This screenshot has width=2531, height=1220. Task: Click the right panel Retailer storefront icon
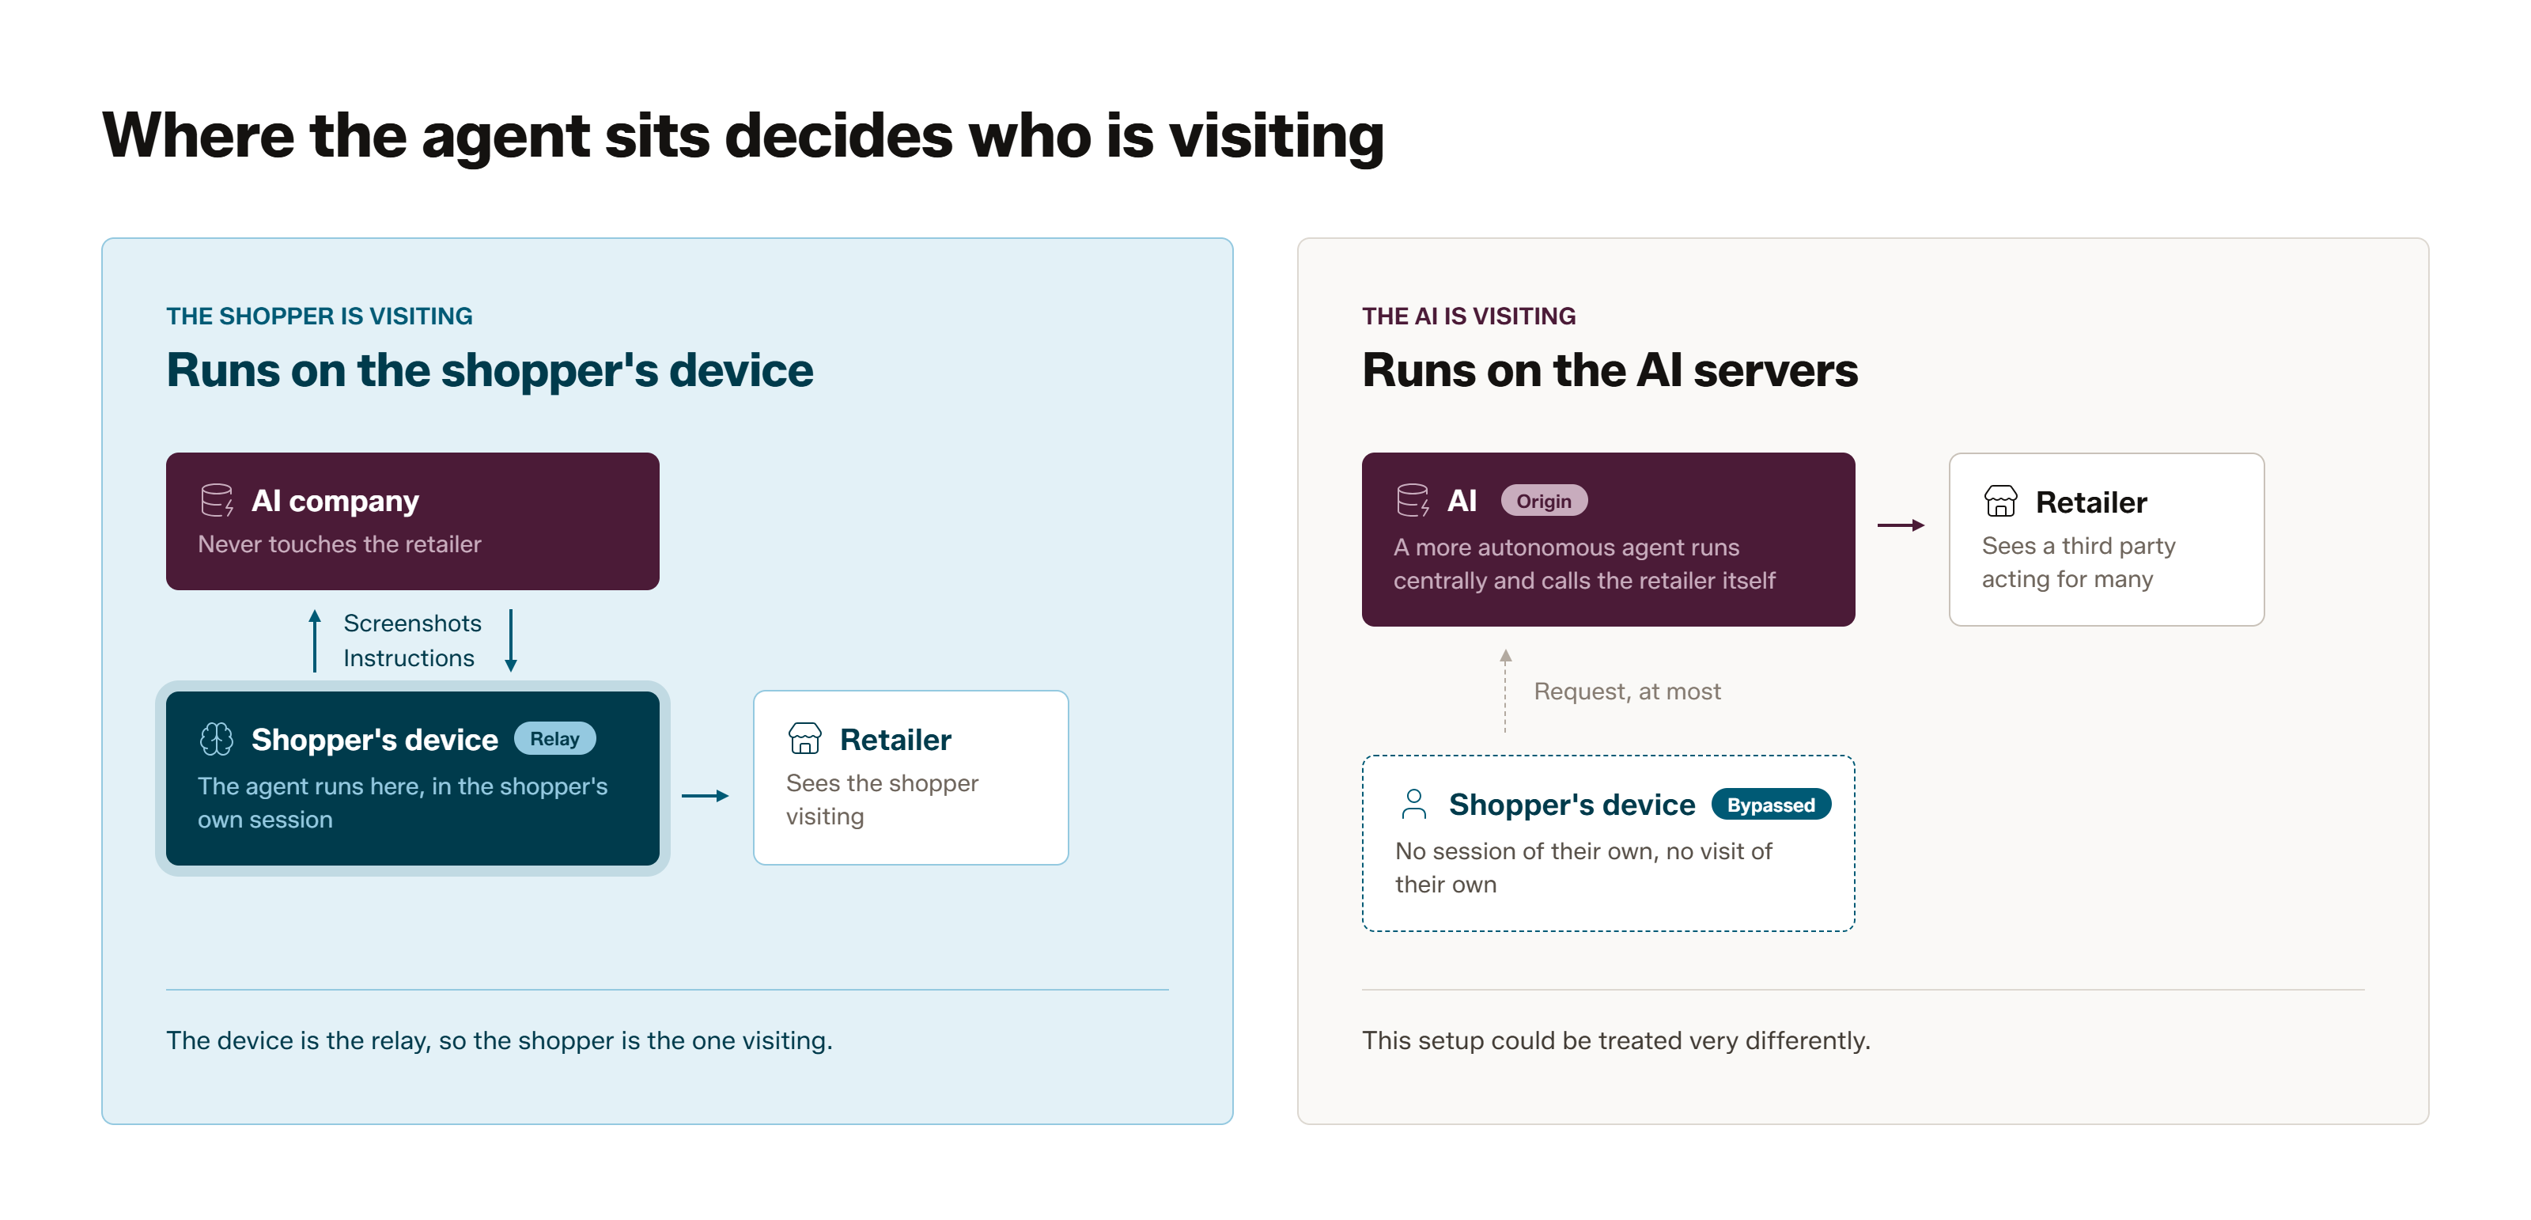click(1999, 500)
